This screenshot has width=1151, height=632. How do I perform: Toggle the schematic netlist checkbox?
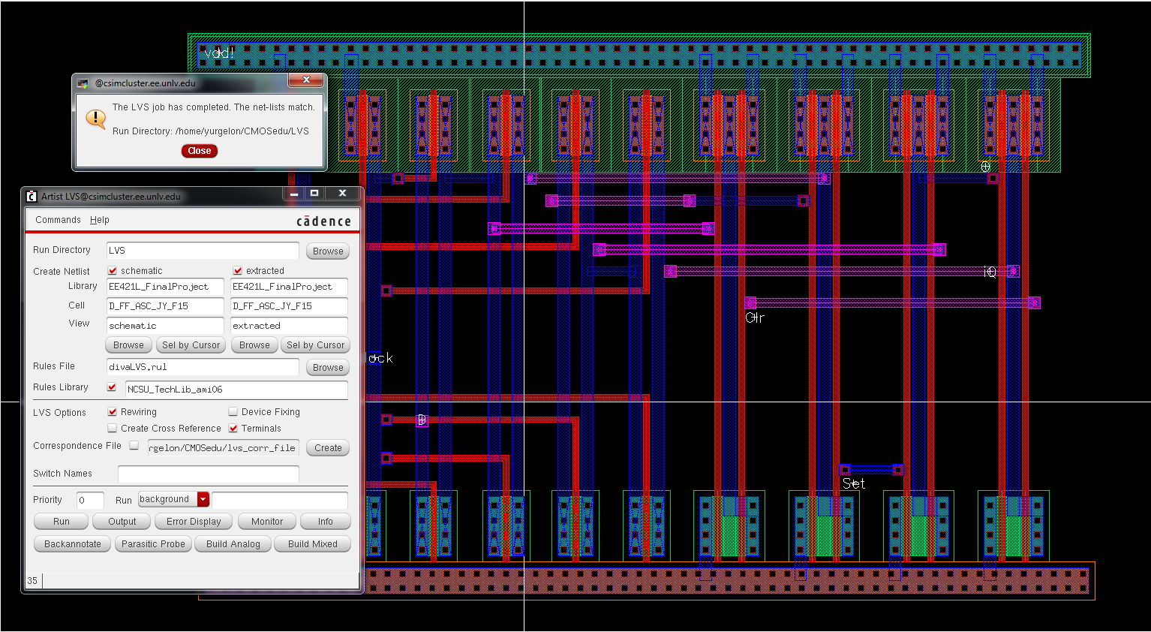pyautogui.click(x=113, y=271)
